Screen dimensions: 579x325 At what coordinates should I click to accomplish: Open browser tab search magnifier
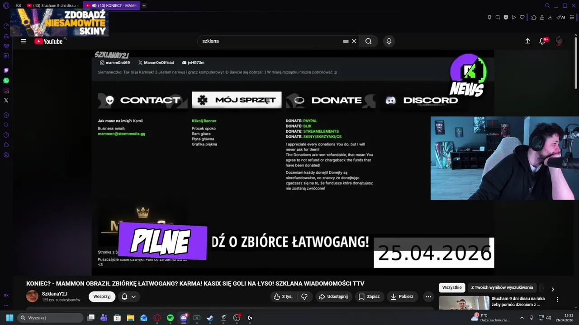547,5
